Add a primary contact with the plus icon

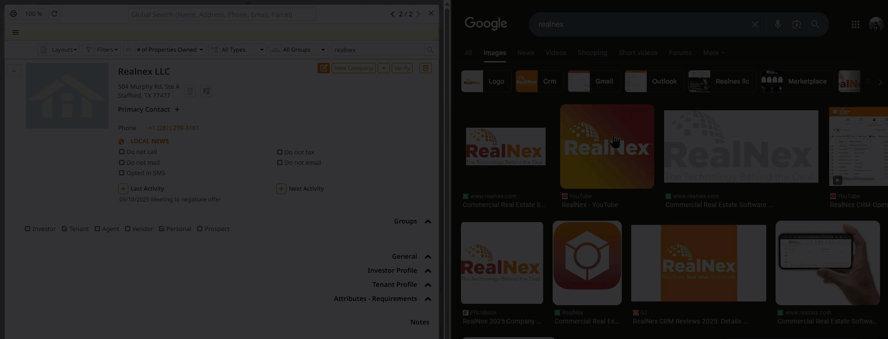click(x=177, y=109)
